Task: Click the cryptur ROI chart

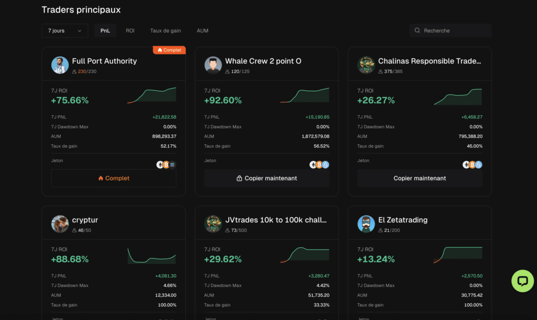Action: point(152,255)
